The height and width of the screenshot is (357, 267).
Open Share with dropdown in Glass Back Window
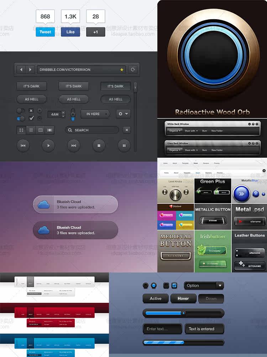(x=191, y=150)
